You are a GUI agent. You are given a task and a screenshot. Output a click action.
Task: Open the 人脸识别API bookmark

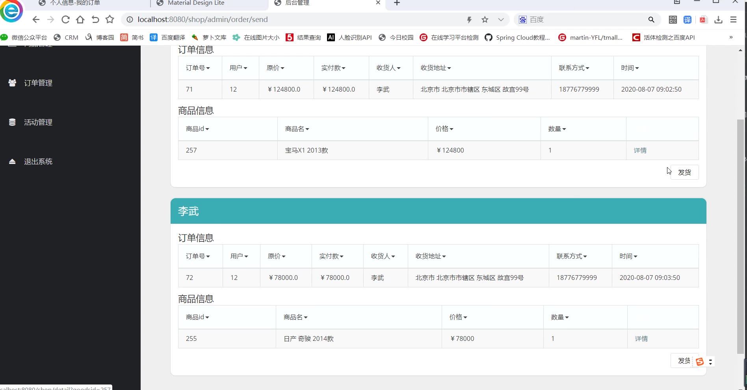tap(349, 37)
